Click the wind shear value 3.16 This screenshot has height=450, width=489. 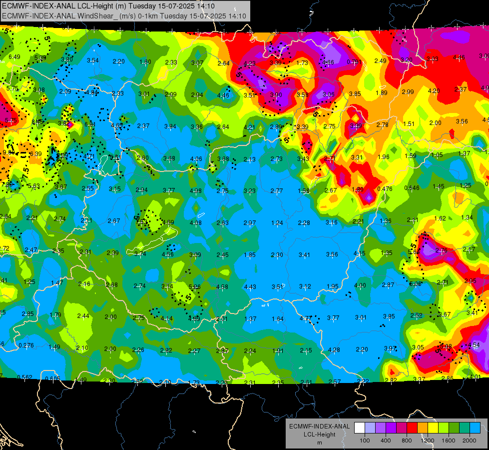(332, 222)
